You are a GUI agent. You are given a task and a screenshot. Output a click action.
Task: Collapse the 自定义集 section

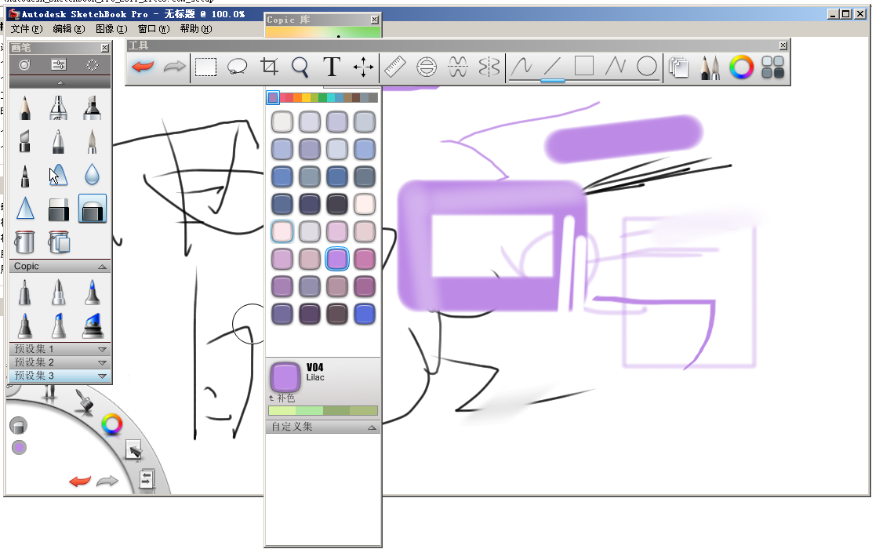coord(372,427)
